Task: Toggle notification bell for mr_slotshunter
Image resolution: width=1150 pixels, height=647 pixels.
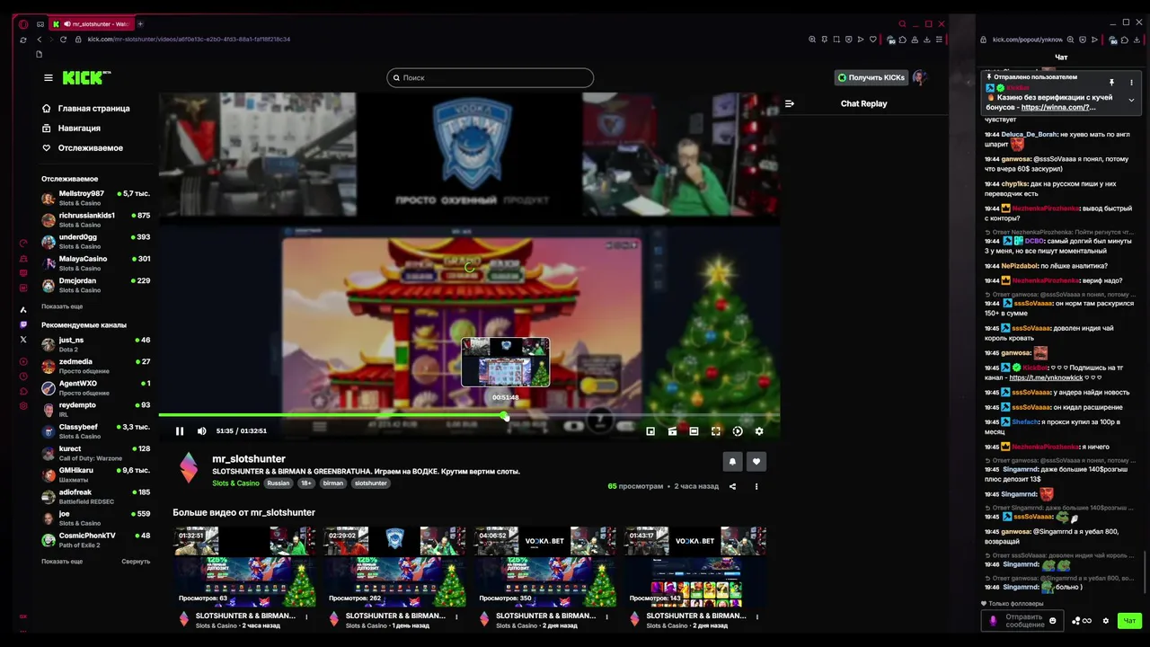Action: pyautogui.click(x=732, y=462)
